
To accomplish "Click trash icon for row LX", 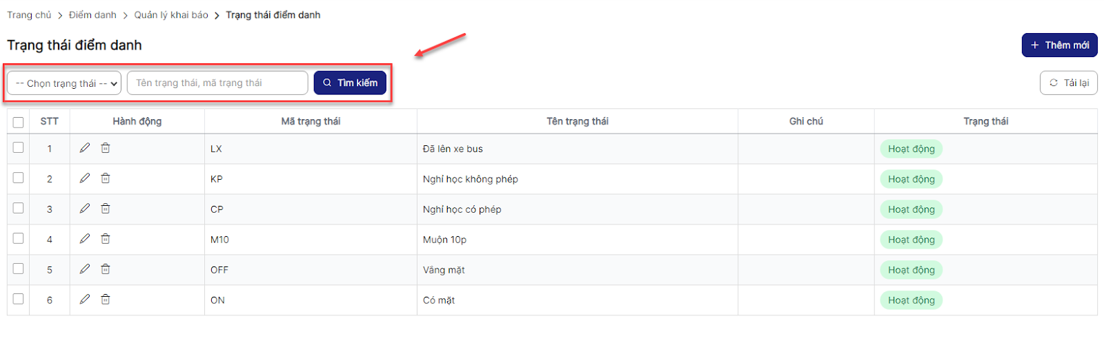I will pyautogui.click(x=106, y=148).
